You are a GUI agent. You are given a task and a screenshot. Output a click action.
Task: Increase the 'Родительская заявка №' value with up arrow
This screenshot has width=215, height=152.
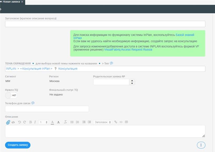coord(132,81)
